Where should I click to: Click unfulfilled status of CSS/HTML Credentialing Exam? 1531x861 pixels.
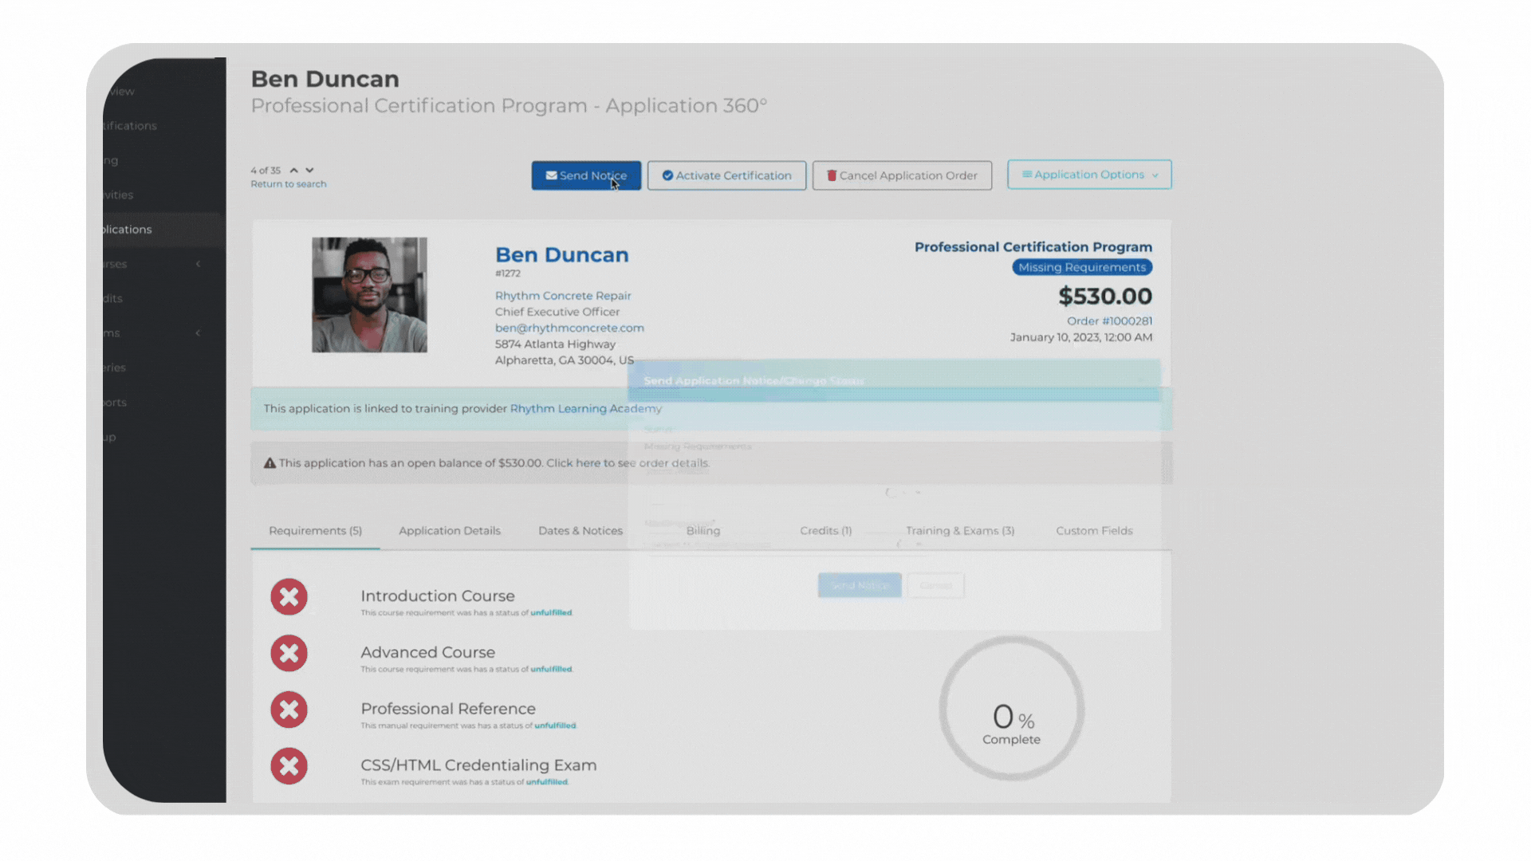(x=547, y=782)
